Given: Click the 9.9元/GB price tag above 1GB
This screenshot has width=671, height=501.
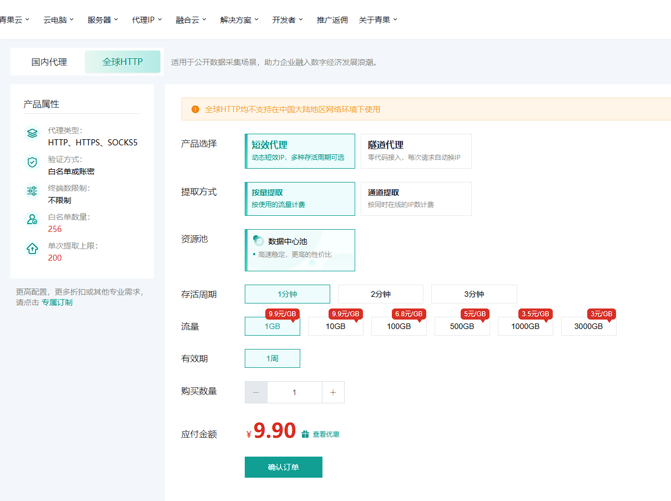Looking at the screenshot, I should coord(282,314).
